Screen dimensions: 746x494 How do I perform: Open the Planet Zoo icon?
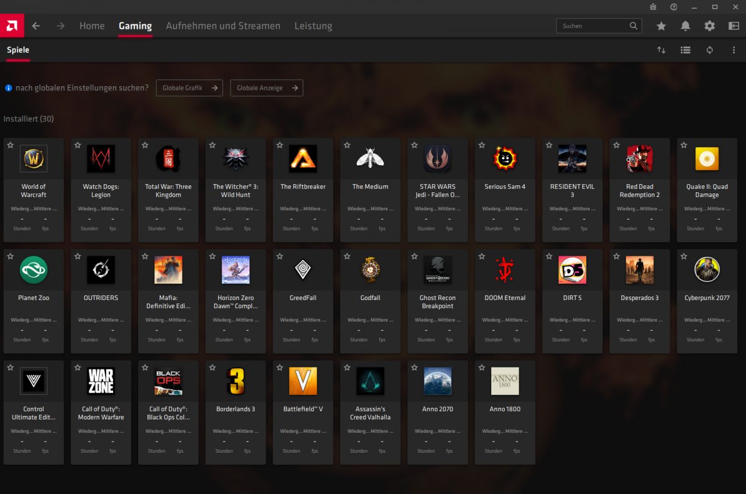point(34,270)
